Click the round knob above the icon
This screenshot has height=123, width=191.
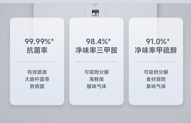click(x=95, y=4)
